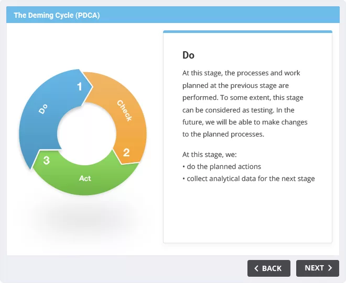This screenshot has width=346, height=283.
Task: Click the right chevron on the NEXT button
Action: 330,268
